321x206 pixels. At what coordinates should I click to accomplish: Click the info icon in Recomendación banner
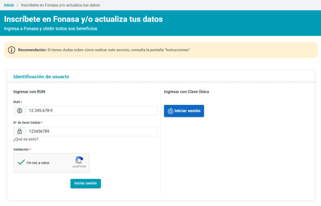click(x=12, y=50)
